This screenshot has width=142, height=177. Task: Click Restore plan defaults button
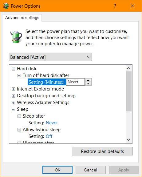(102, 151)
